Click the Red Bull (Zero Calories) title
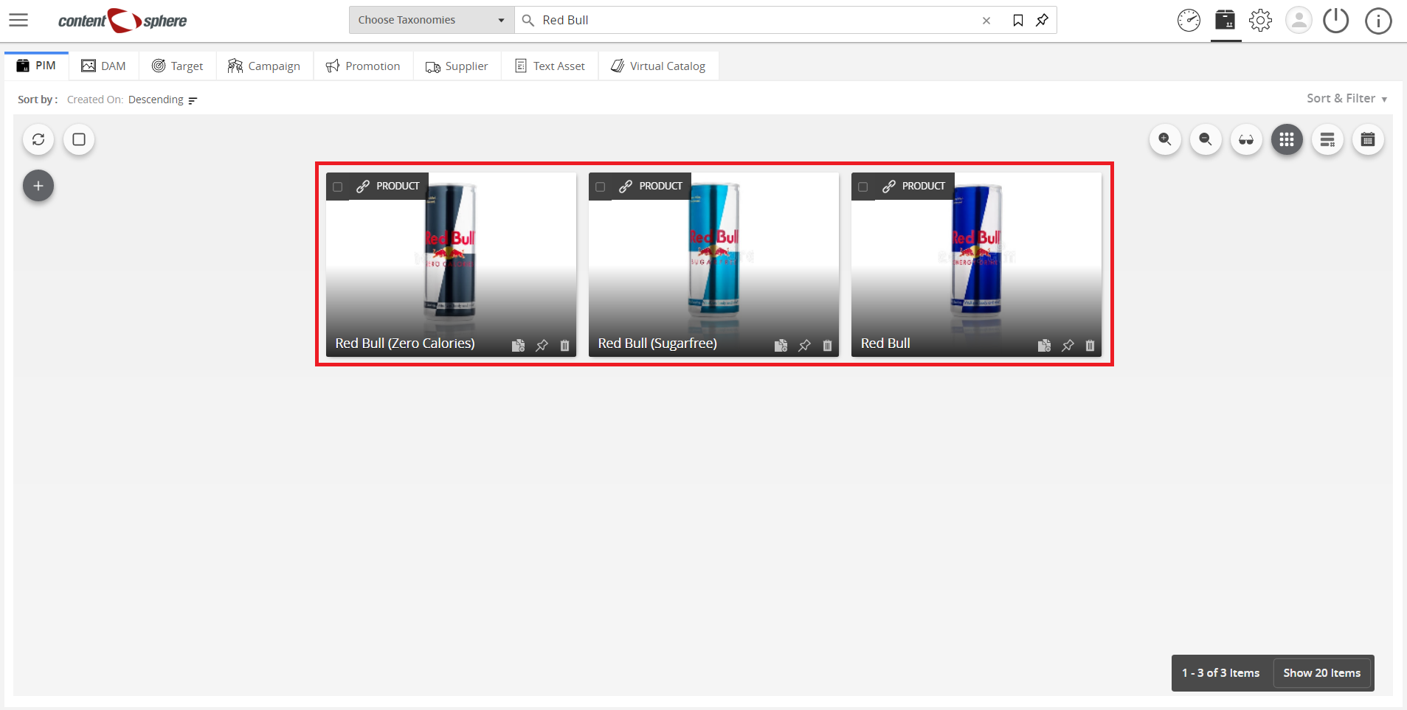The height and width of the screenshot is (710, 1407). [x=405, y=344]
